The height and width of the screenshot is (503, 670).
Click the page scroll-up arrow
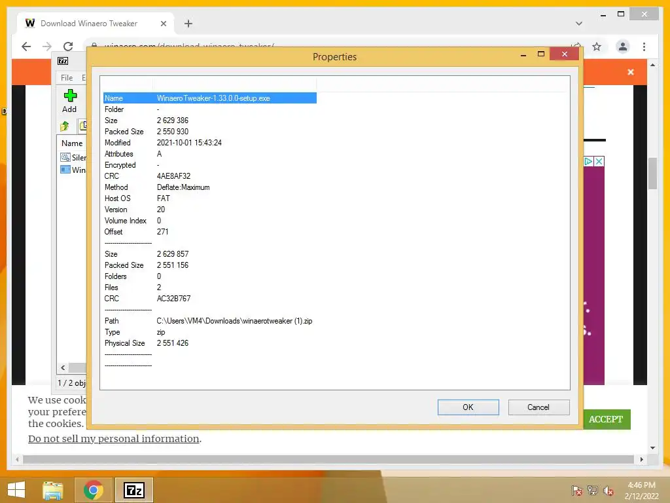click(x=652, y=65)
